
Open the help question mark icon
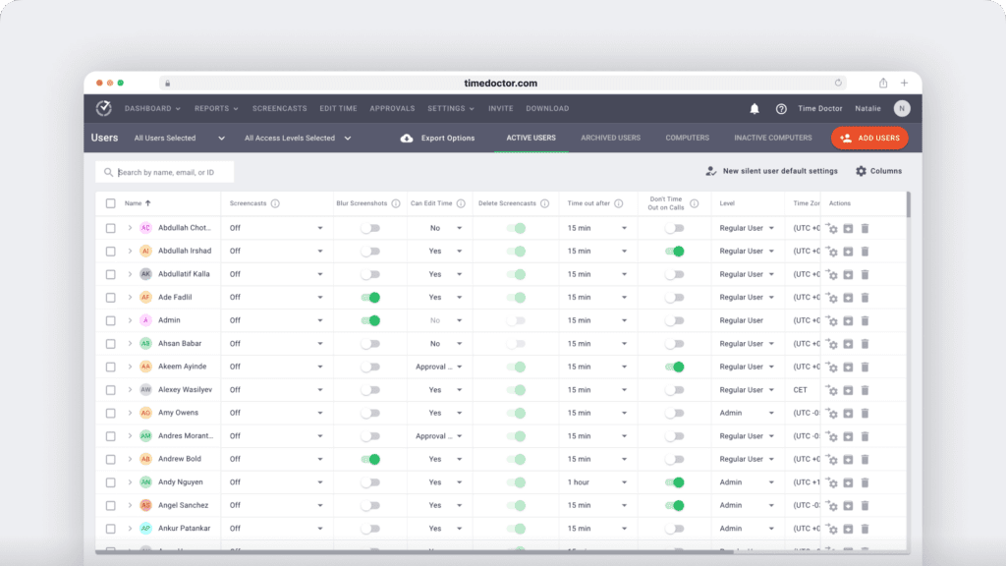[781, 109]
